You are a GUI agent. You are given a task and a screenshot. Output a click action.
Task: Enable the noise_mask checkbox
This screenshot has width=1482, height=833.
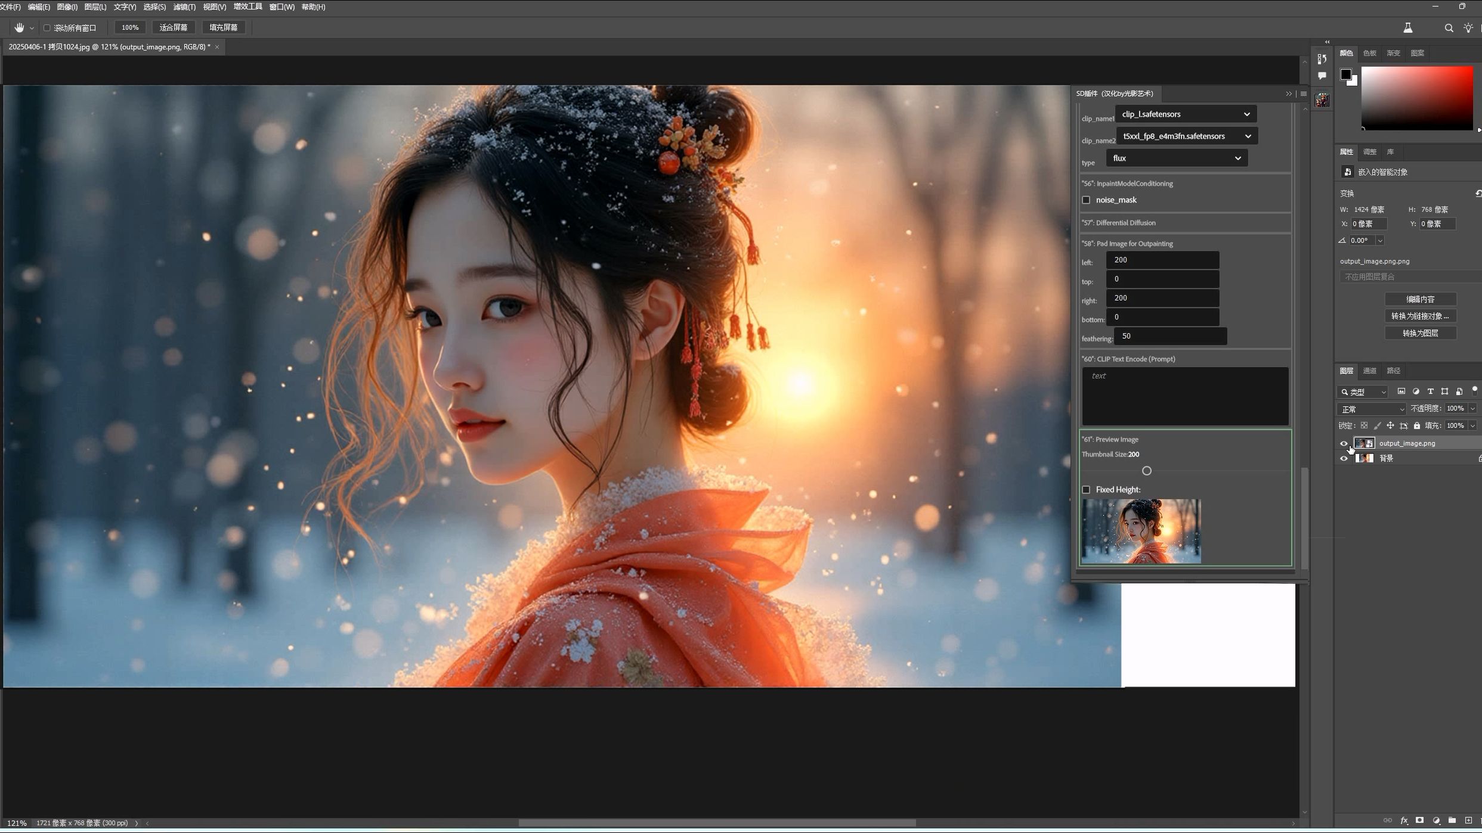[x=1086, y=200]
